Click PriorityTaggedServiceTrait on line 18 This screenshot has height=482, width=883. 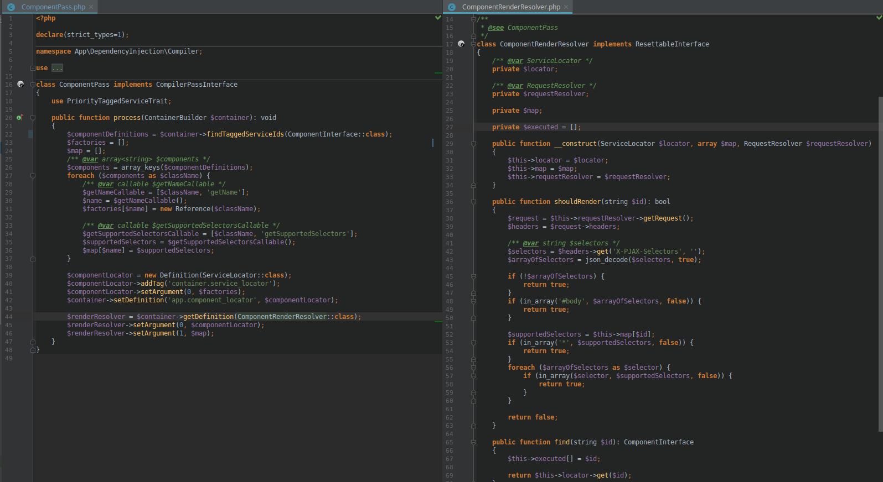[x=117, y=101]
